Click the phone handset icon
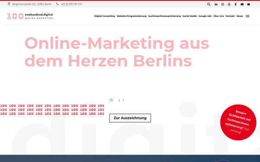Viewport: 260px width, 162px height. click(57, 4)
